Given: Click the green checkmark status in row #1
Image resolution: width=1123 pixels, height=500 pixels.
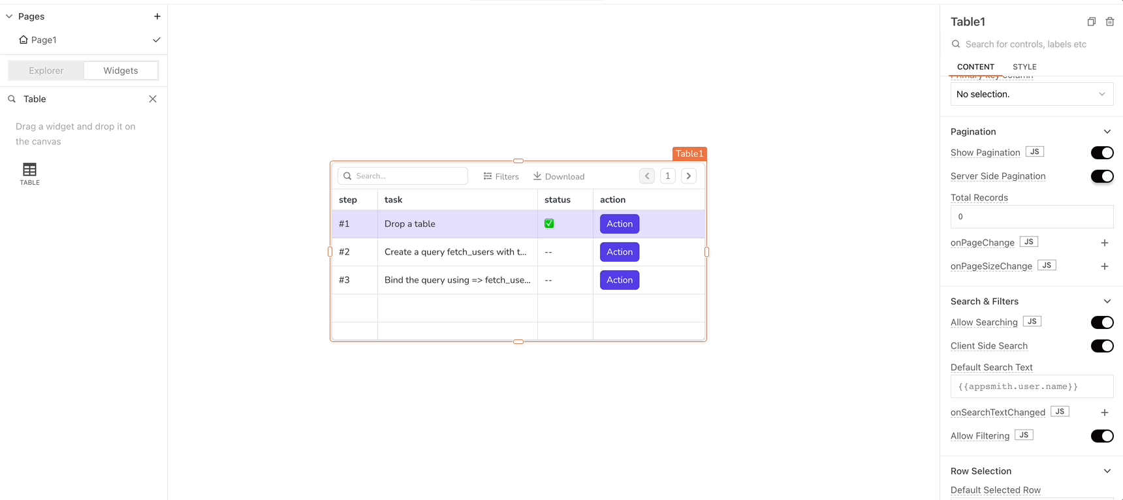Looking at the screenshot, I should click(x=549, y=224).
